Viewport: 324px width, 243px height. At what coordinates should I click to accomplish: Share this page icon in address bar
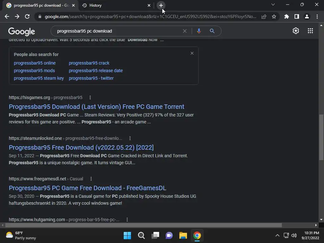point(264,16)
